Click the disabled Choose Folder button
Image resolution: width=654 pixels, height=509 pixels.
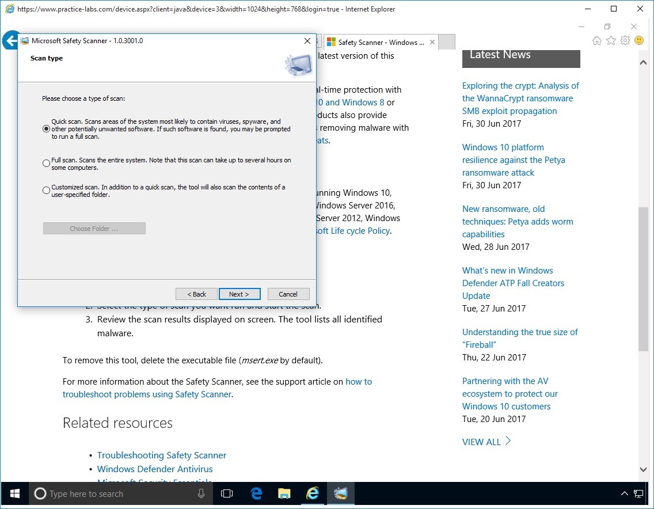pyautogui.click(x=94, y=229)
